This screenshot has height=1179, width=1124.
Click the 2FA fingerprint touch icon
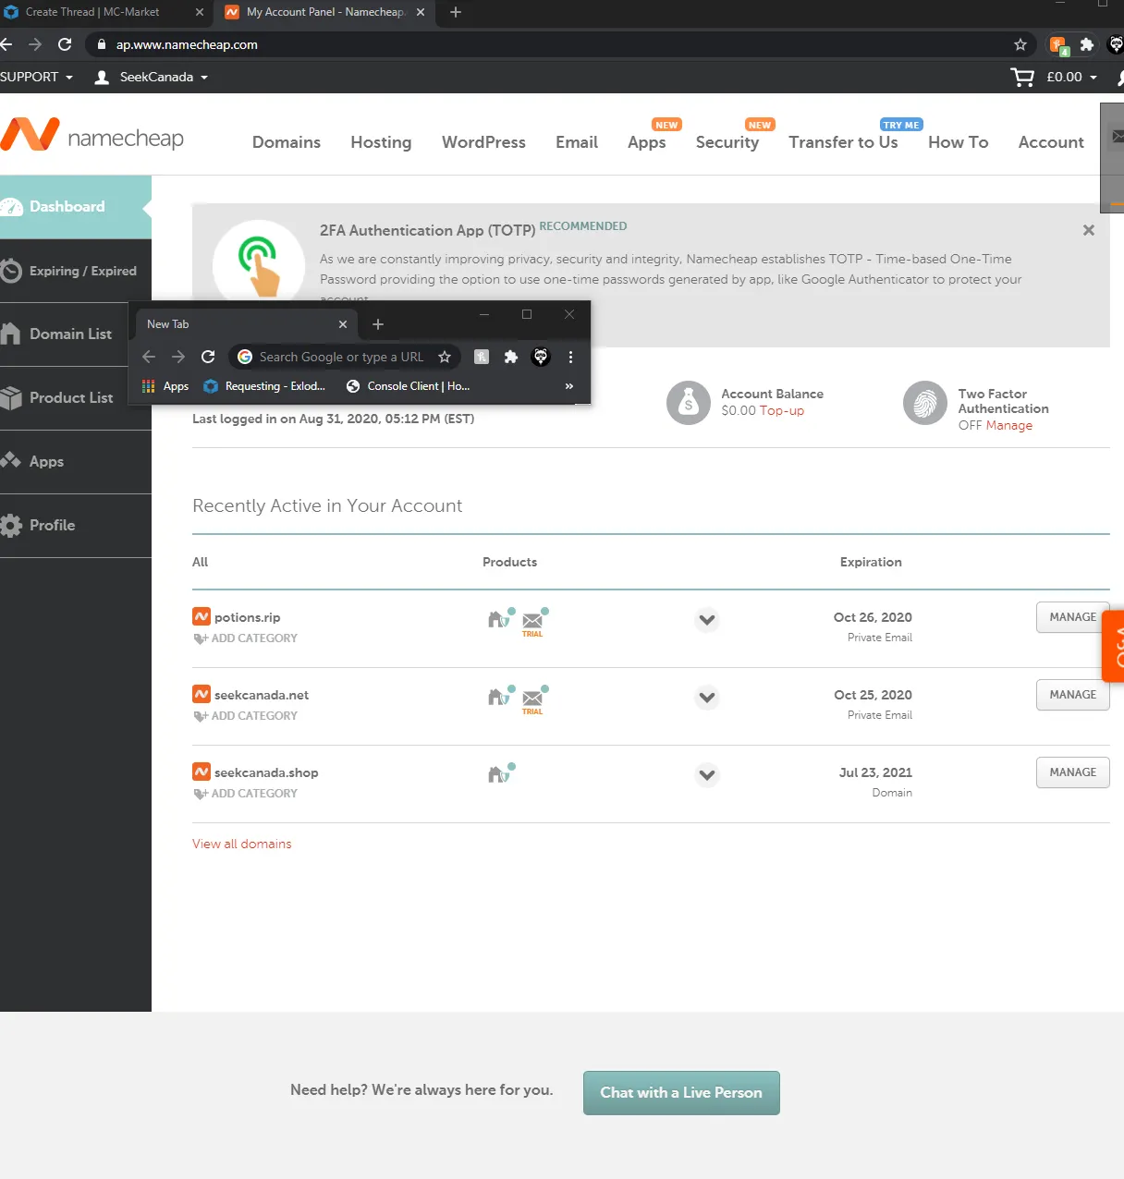coord(259,265)
